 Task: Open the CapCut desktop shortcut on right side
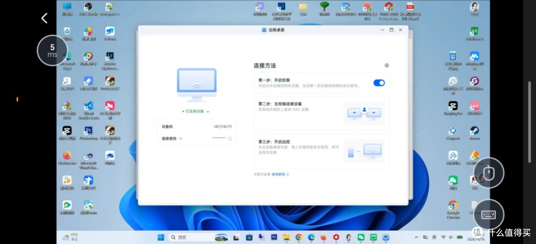coord(453,108)
